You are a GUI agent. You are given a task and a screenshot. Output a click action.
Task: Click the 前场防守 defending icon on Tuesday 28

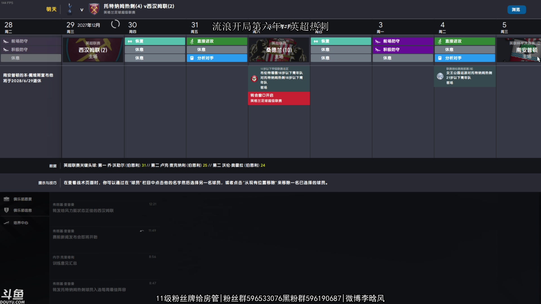pyautogui.click(x=6, y=41)
